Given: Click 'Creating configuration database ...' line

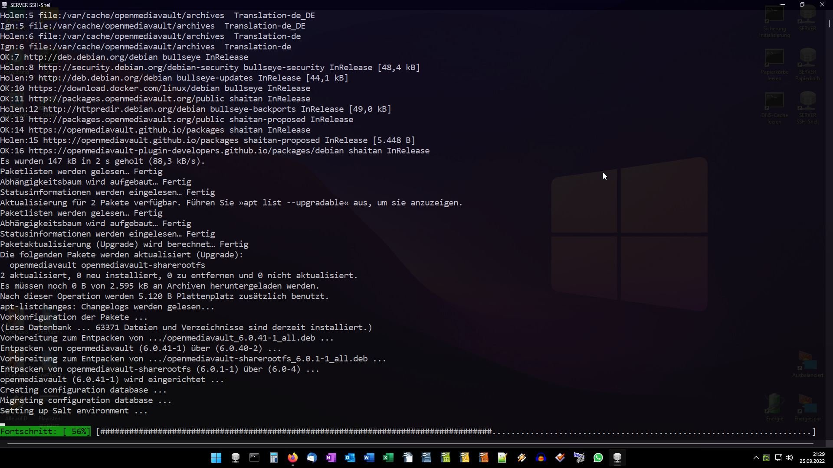Looking at the screenshot, I should click(83, 390).
